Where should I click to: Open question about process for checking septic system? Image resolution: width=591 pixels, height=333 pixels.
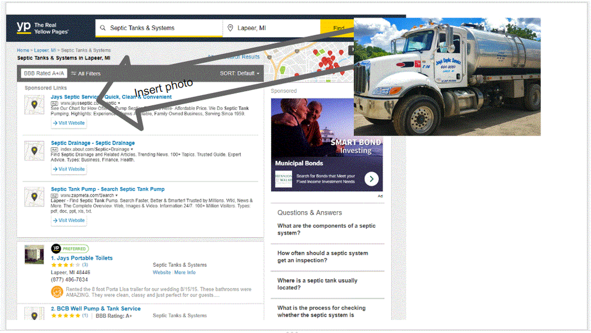[x=322, y=312]
